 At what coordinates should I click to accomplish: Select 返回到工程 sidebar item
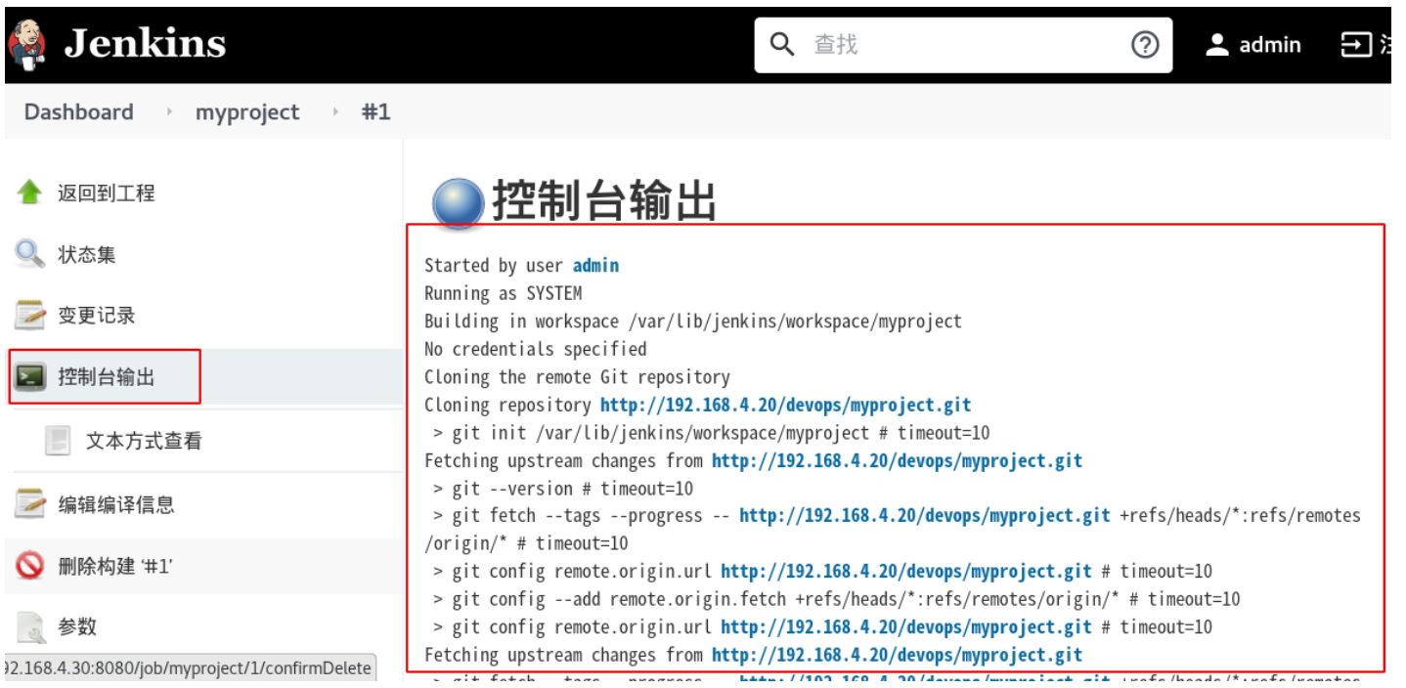[106, 193]
